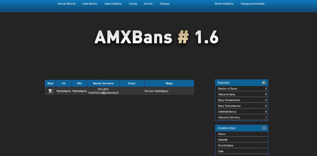317x156 pixels.
Task: Open the Lista Adminów menu item
Action: (113, 4)
